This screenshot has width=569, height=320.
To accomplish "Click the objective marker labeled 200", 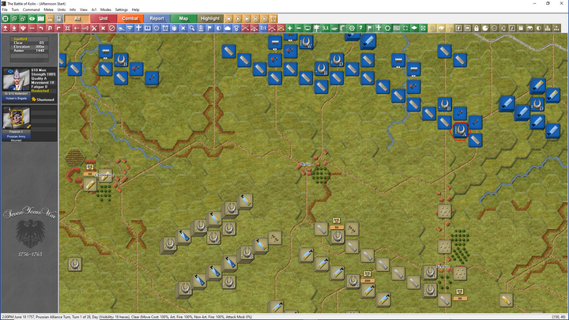I will pyautogui.click(x=367, y=280).
